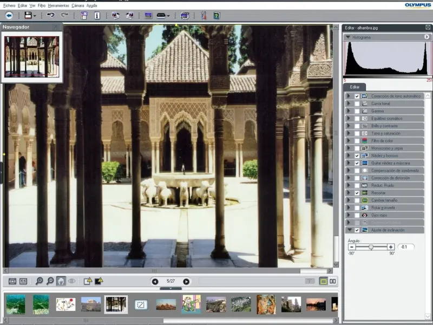This screenshot has width=433, height=325.
Task: Click the save floppy disk icon
Action: [x=28, y=16]
